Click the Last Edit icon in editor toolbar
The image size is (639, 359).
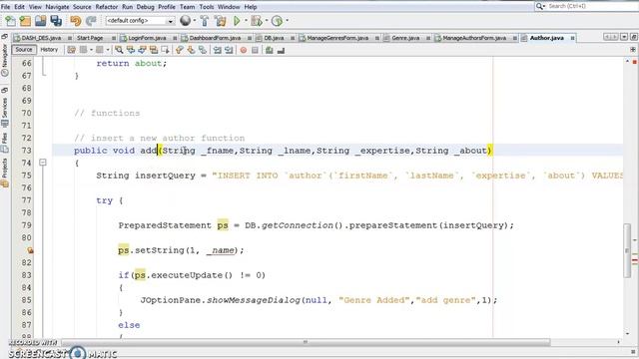coord(71,50)
